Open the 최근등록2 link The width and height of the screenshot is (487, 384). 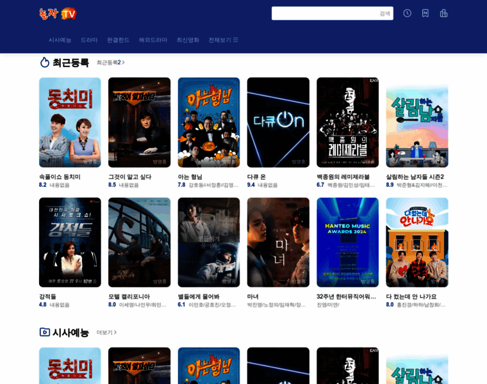pos(111,63)
